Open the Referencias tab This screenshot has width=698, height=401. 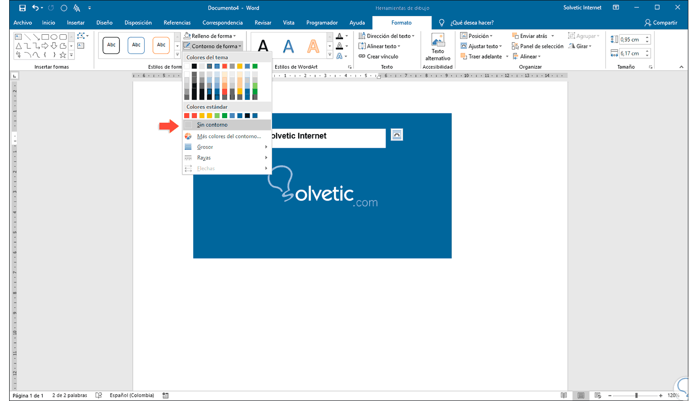click(x=177, y=22)
